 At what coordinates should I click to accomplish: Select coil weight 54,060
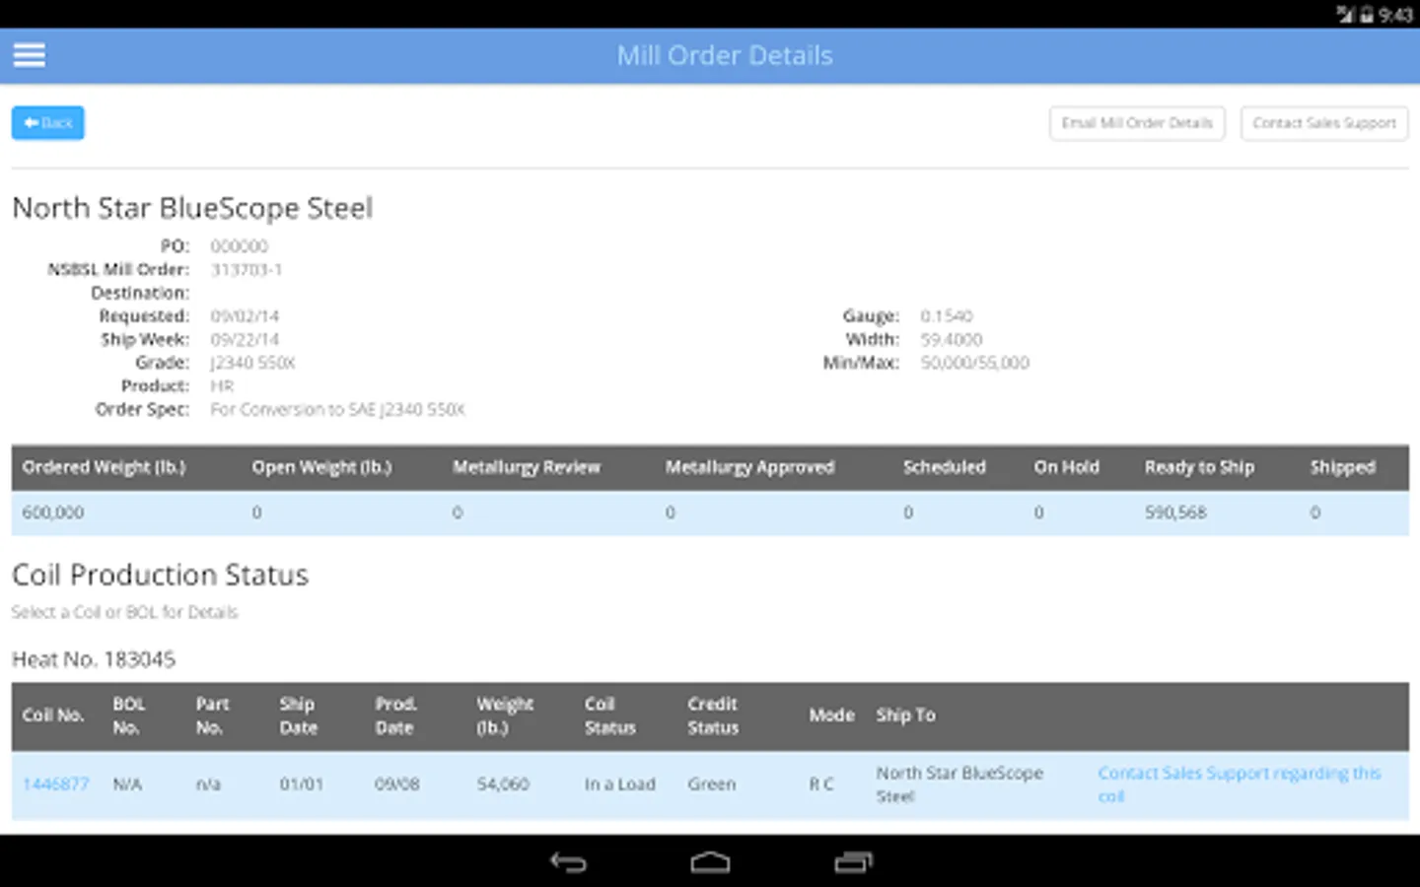(503, 785)
